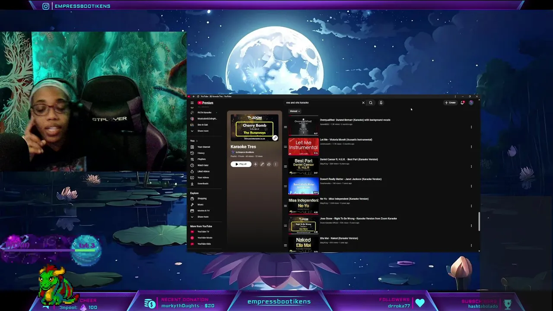Open the Overqualified - Durand Bernarr title
The image size is (553, 311).
(355, 120)
